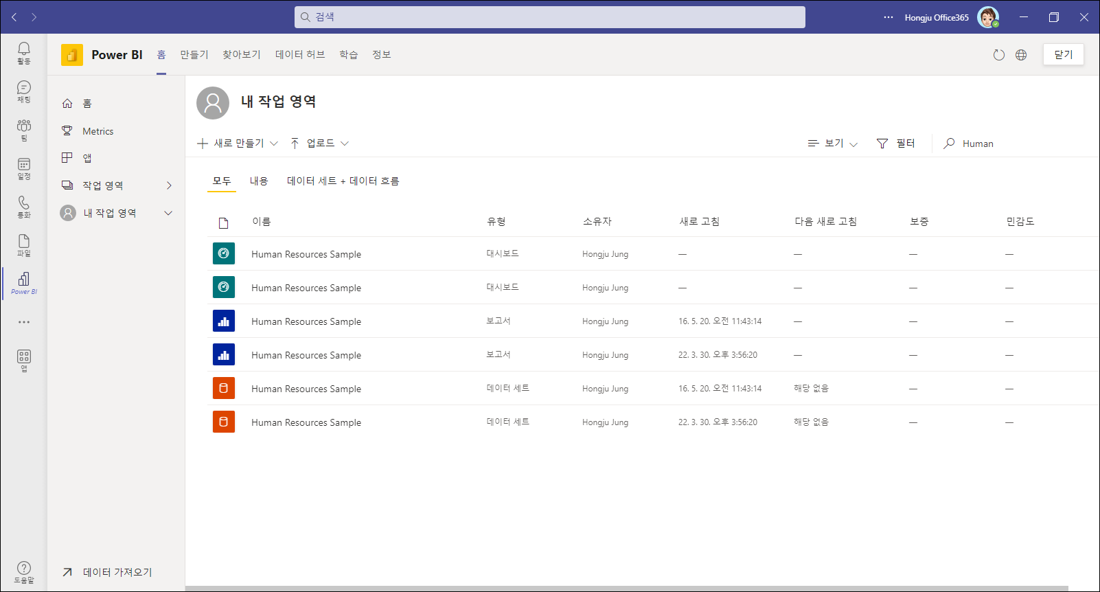Screen dimensions: 1100x592
Task: Open the Human Resources Sample report refreshed 22. 3. 30.
Action: point(306,355)
